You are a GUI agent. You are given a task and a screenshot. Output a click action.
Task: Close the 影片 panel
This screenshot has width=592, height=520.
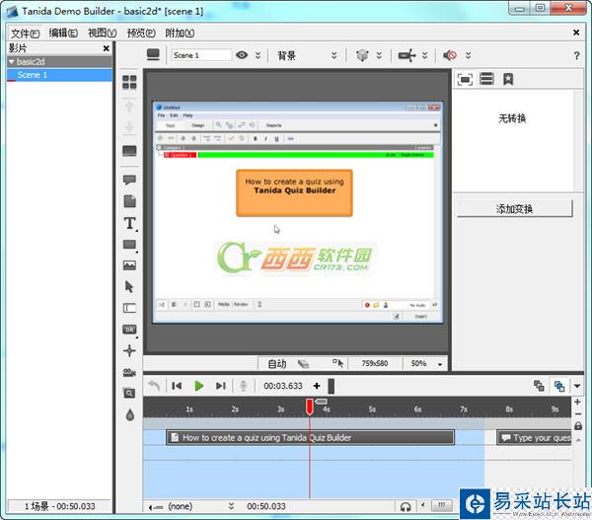(x=107, y=48)
